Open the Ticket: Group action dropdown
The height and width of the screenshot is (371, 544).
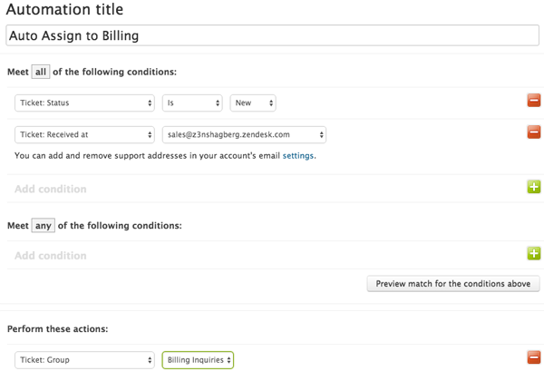[x=84, y=360]
